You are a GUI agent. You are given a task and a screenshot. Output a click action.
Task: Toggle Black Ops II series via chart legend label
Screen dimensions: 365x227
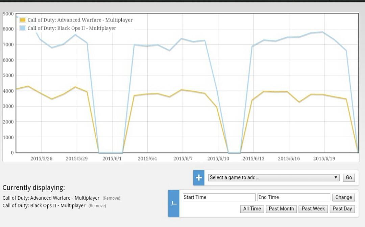[72, 28]
